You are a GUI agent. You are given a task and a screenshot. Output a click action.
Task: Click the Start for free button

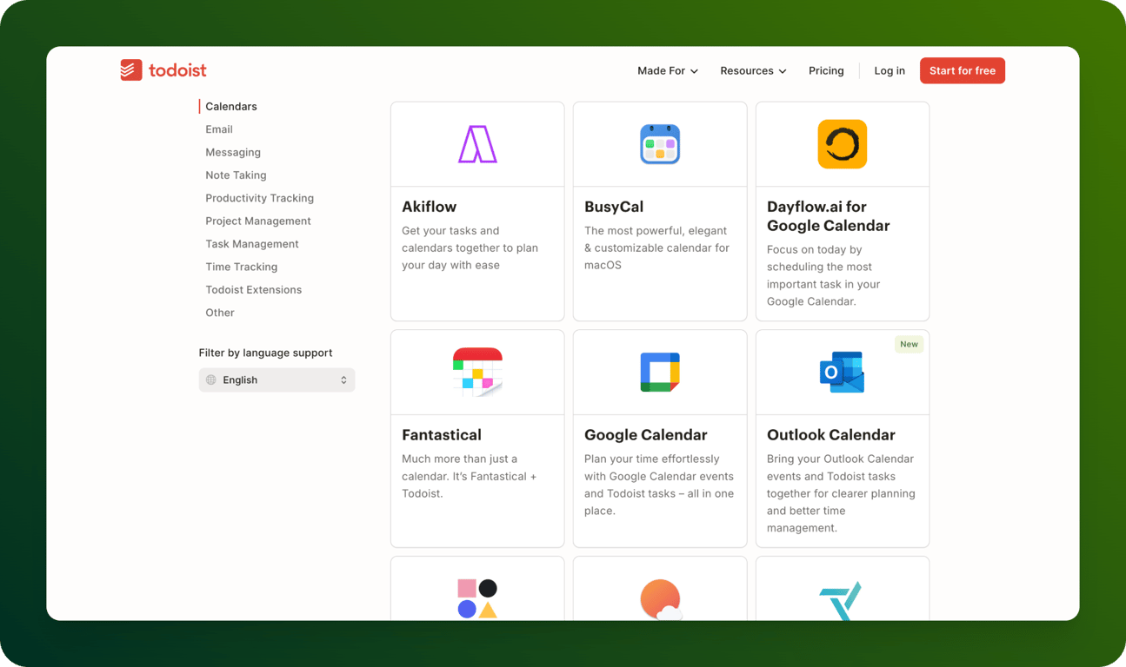pyautogui.click(x=962, y=70)
